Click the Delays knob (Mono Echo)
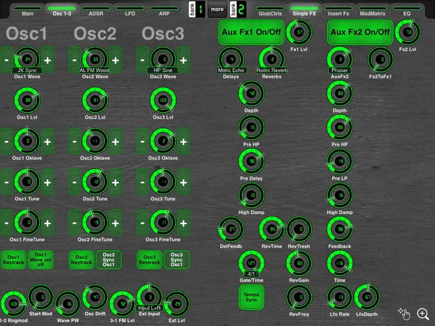This screenshot has width=435, height=326. pyautogui.click(x=231, y=59)
